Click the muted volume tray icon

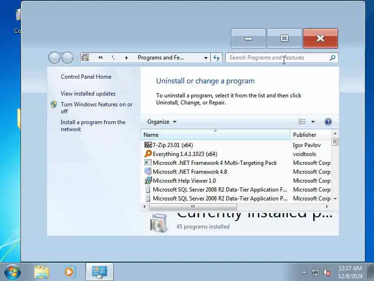(x=327, y=272)
